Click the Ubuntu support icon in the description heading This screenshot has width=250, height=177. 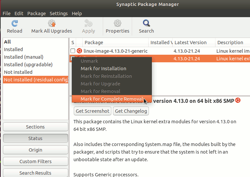238,101
